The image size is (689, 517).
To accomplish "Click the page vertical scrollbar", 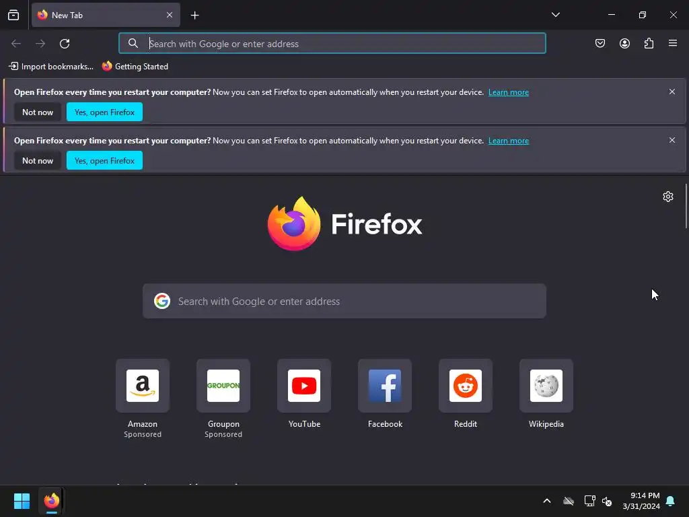I will pyautogui.click(x=686, y=206).
